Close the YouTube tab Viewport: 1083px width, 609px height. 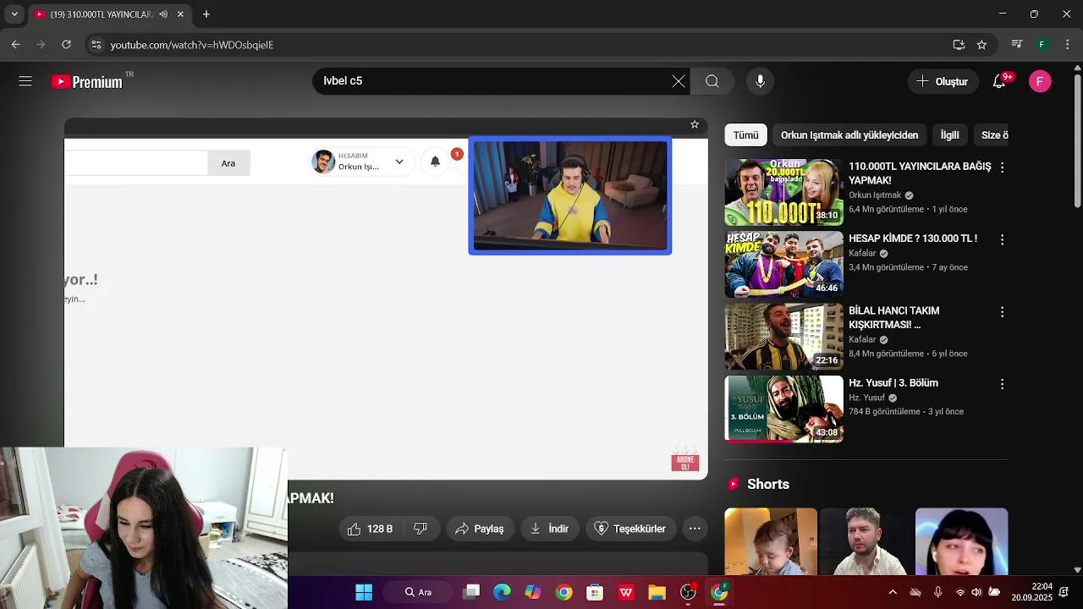[x=180, y=14]
